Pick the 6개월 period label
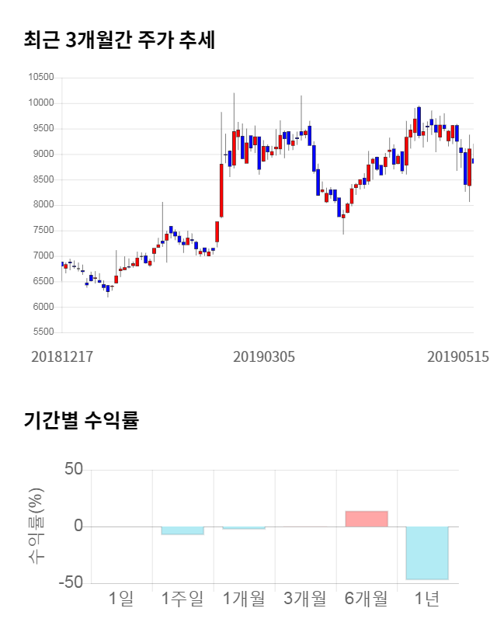 click(x=367, y=599)
